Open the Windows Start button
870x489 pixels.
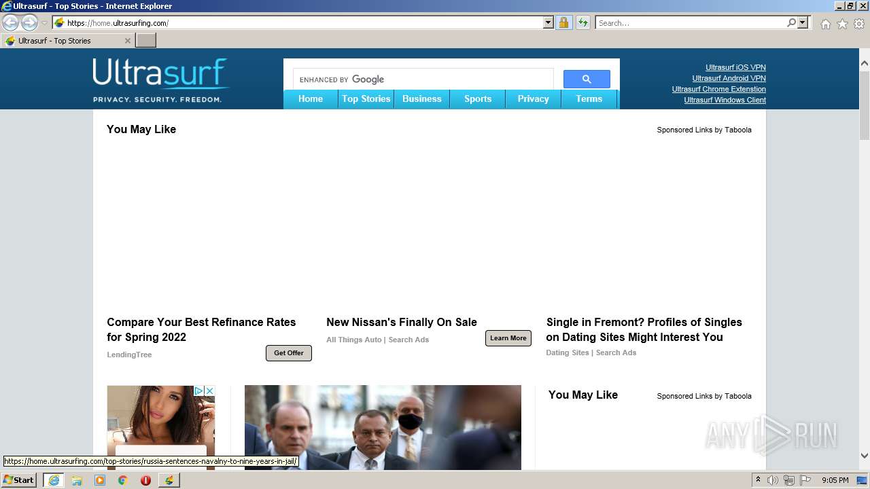[19, 479]
